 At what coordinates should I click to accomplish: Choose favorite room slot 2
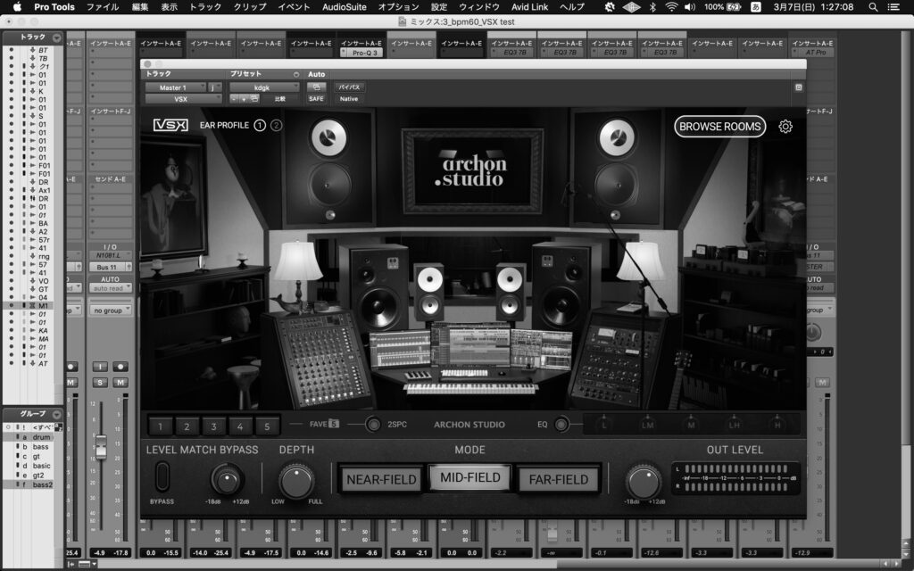click(187, 426)
